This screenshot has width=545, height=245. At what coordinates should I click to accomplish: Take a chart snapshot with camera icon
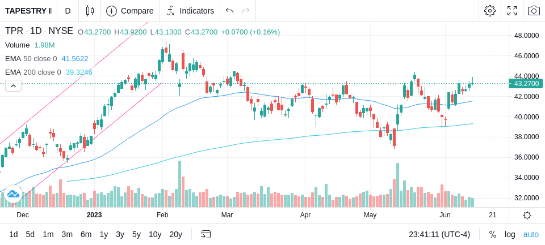534,11
